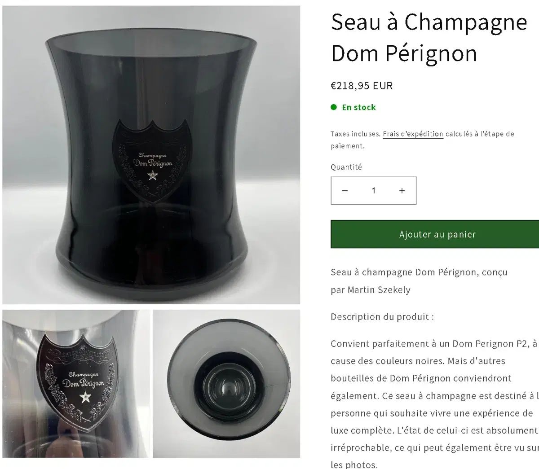The image size is (539, 469).
Task: Click the Martin Szekely designer line
Action: click(x=371, y=290)
